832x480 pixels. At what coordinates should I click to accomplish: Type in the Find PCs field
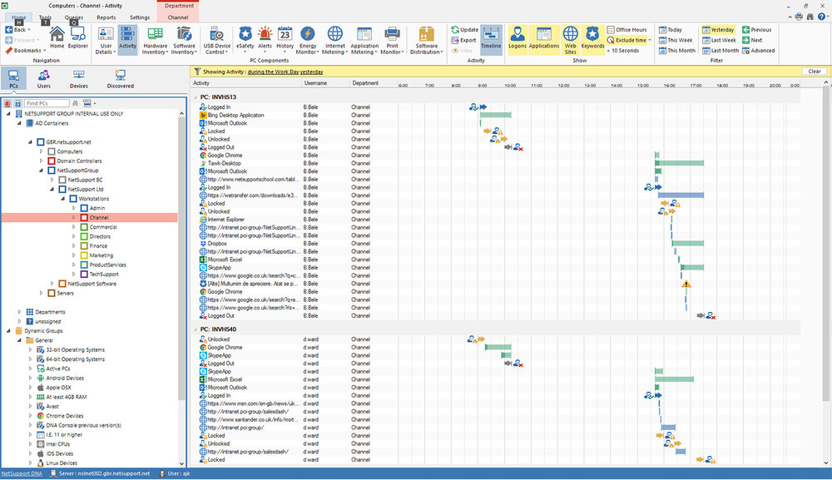(47, 103)
